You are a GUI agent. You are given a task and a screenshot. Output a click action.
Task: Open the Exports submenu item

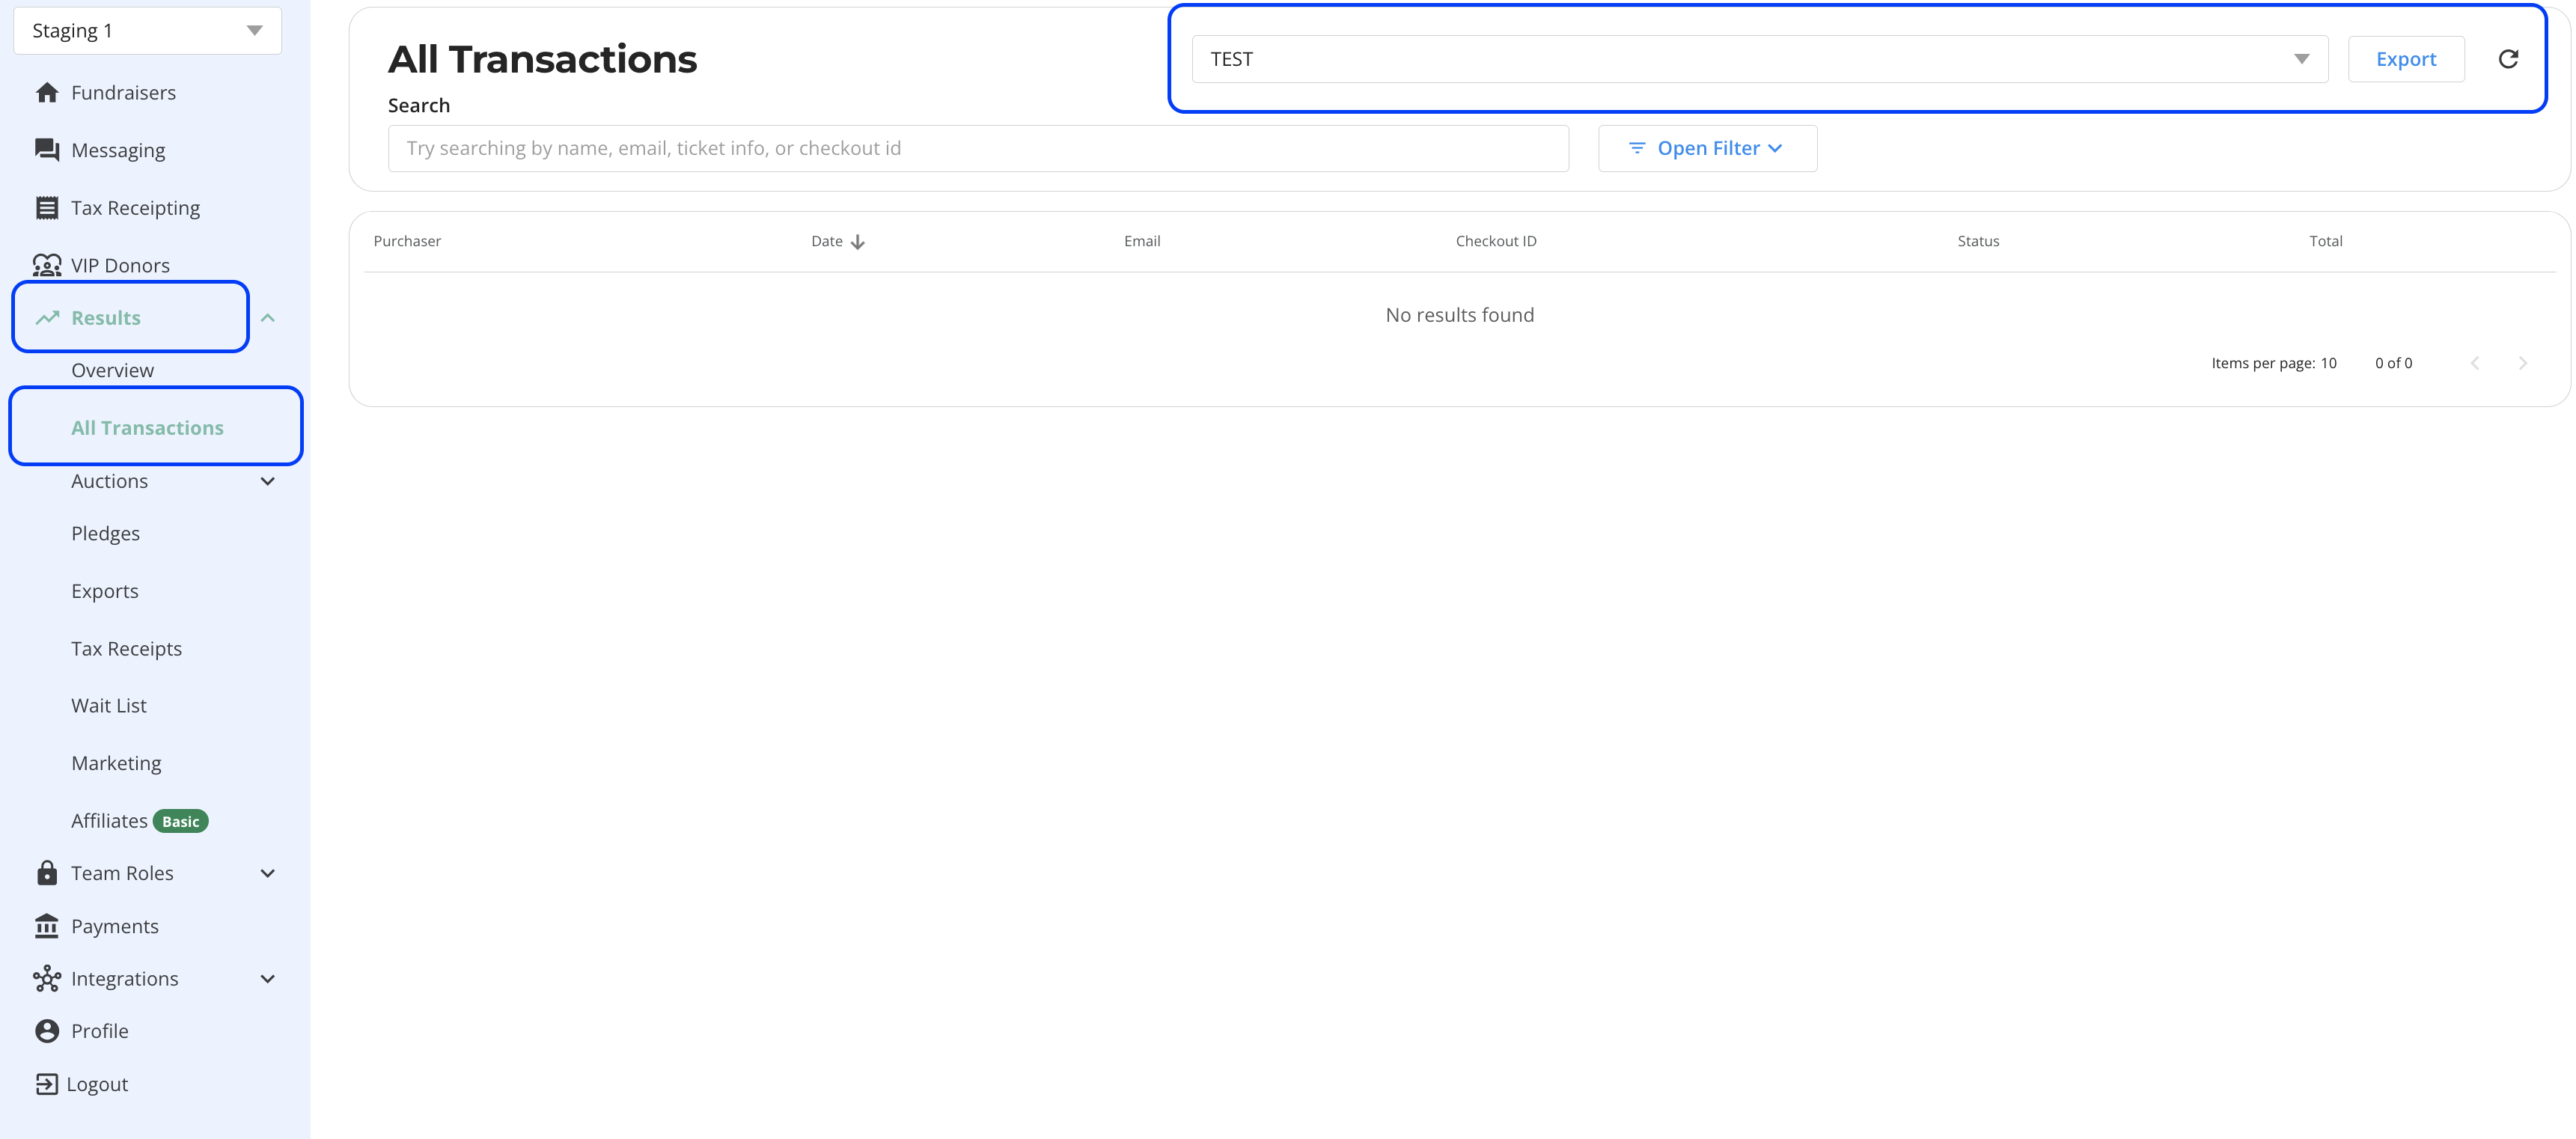pos(105,591)
